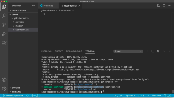
Task: Expand the cambios folder
Action: click(x=23, y=22)
